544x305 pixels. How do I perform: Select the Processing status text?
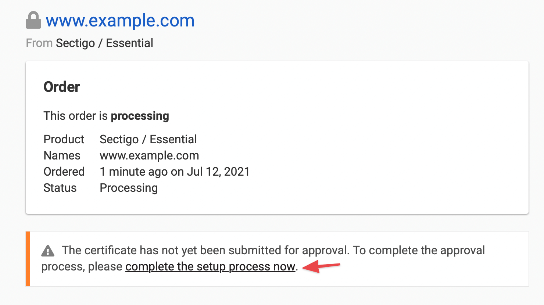(x=128, y=188)
